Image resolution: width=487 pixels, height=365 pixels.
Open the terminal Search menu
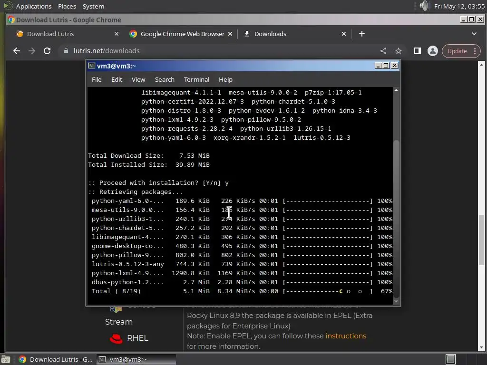point(165,80)
